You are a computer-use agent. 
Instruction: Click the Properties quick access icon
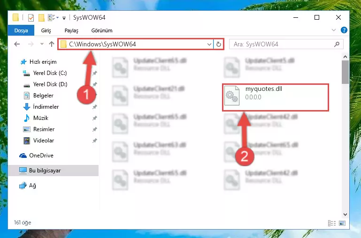tap(31, 17)
